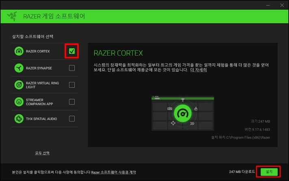Select the RAZER CORTEX list label
Screen dimensions: 289x181
coord(38,51)
